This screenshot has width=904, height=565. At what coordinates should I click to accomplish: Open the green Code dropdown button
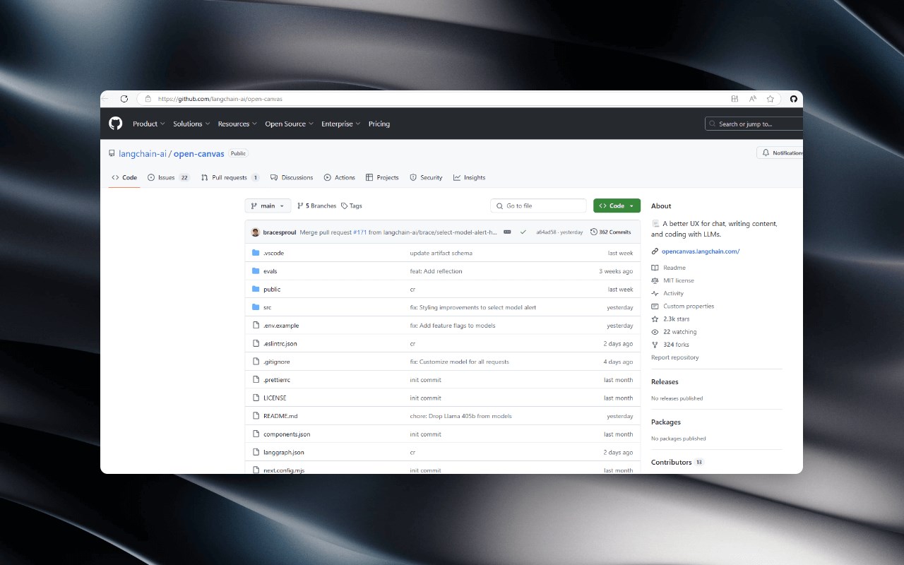click(x=617, y=206)
